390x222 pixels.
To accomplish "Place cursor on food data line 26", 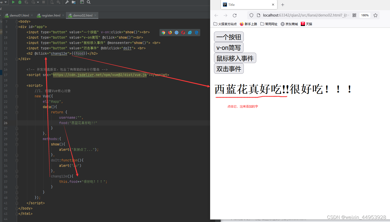I will pyautogui.click(x=78, y=123).
